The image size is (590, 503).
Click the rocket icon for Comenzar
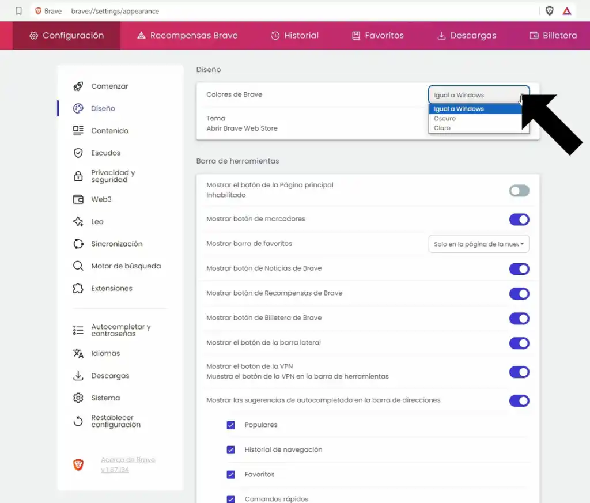[78, 86]
